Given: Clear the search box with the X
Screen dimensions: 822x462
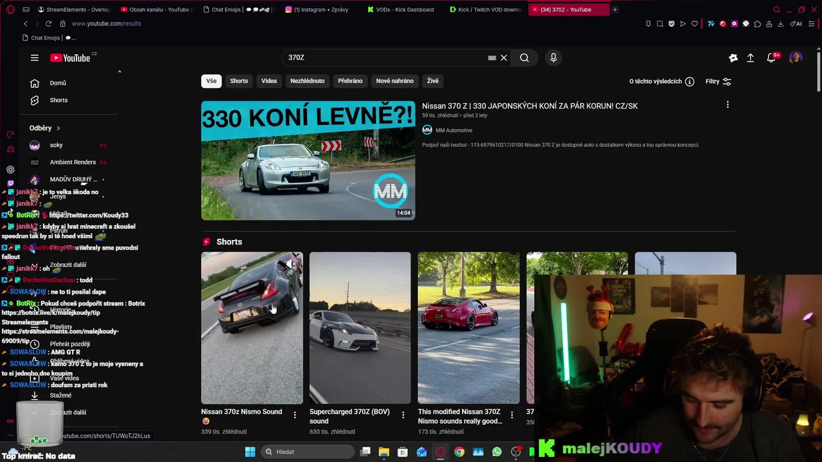Looking at the screenshot, I should coord(504,58).
